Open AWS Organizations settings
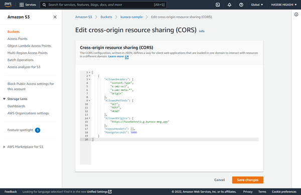This screenshot has width=301, height=195. [x=28, y=113]
